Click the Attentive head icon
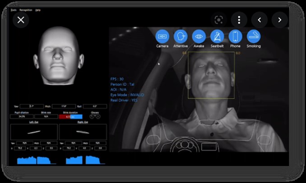 [x=181, y=36]
